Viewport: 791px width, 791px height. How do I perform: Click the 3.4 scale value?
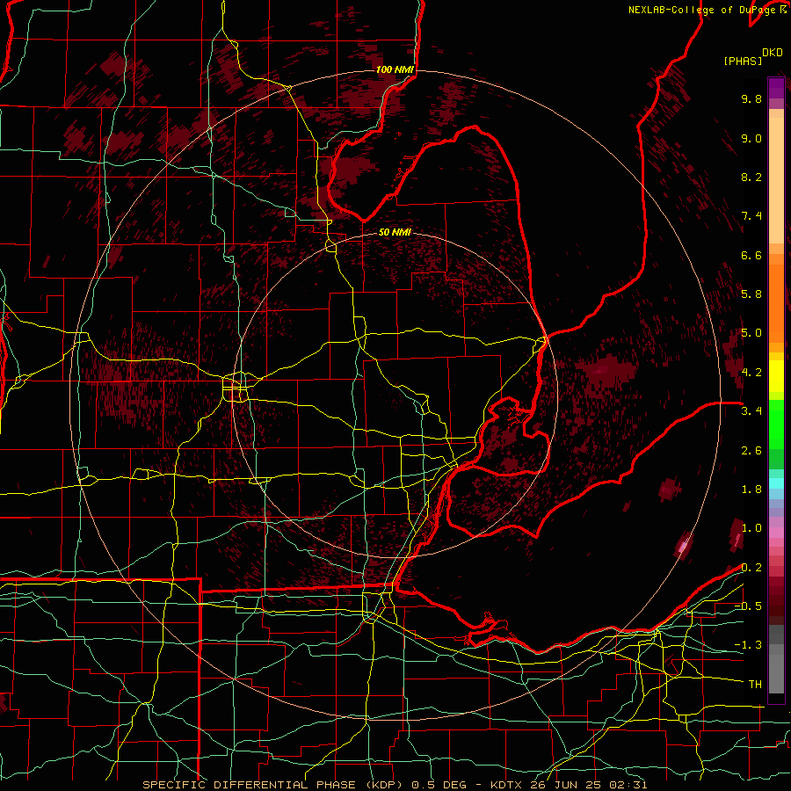pyautogui.click(x=751, y=411)
